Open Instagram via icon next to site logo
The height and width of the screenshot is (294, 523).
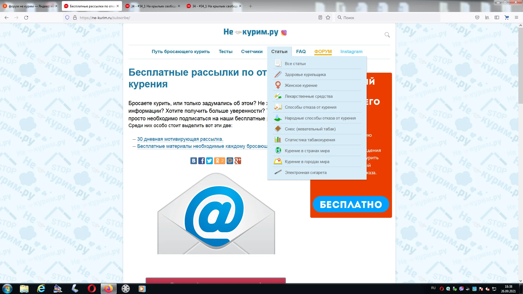point(284,33)
